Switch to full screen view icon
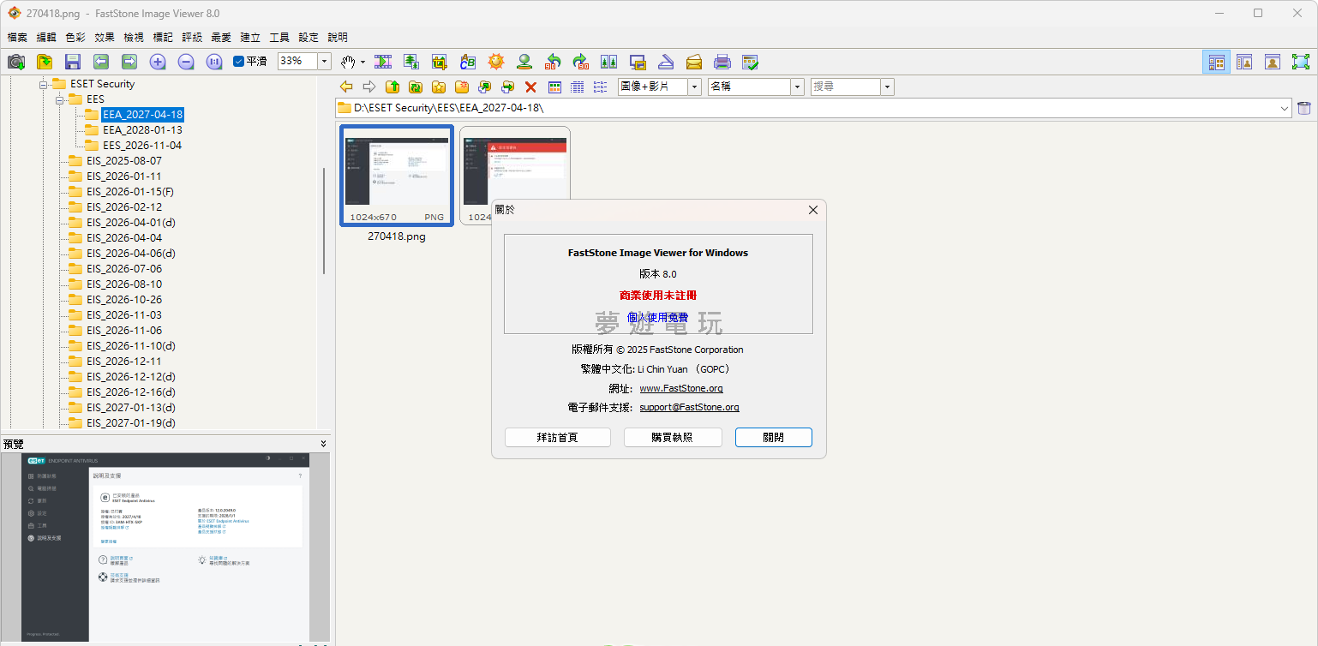 tap(1301, 62)
